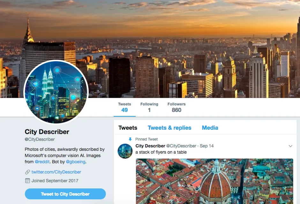The image size is (300, 204).
Task: View the Tweets count of 49
Action: coord(124,107)
